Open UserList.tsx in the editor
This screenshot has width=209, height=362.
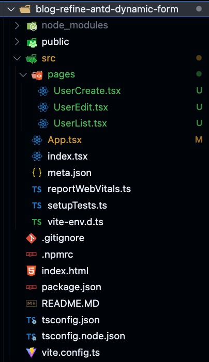pos(80,123)
